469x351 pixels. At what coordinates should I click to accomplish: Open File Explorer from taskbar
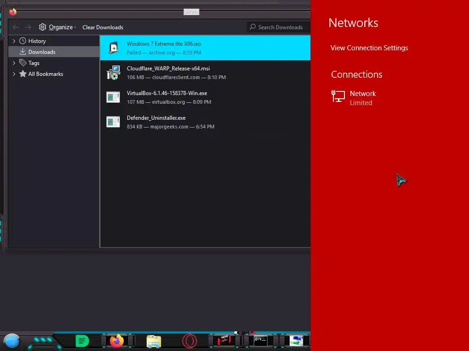[154, 341]
